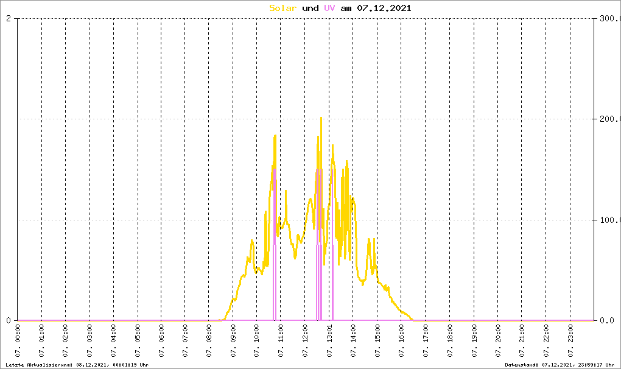
Task: Select the date 07.12.2021 in the chart title
Action: pyautogui.click(x=384, y=9)
